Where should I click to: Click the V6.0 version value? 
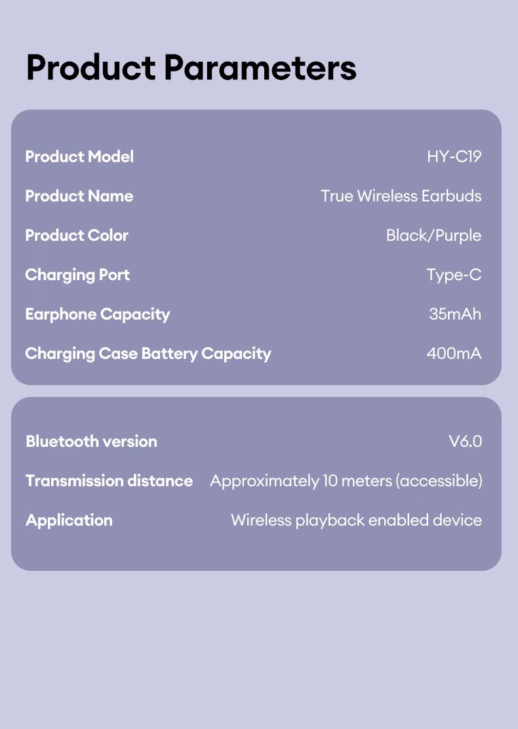click(465, 442)
